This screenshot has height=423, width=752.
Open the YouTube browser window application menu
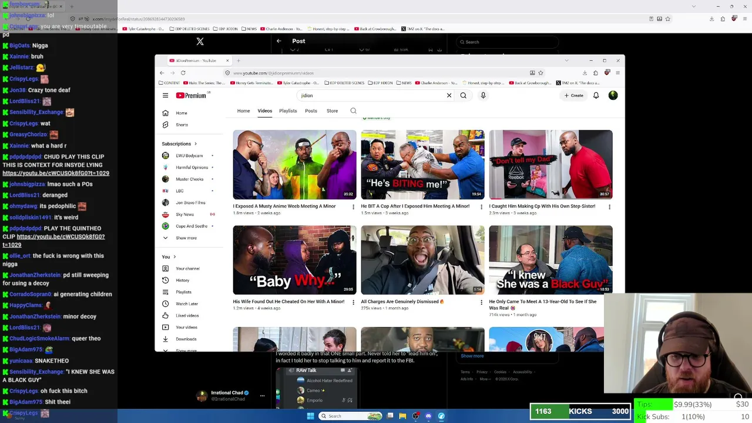617,73
